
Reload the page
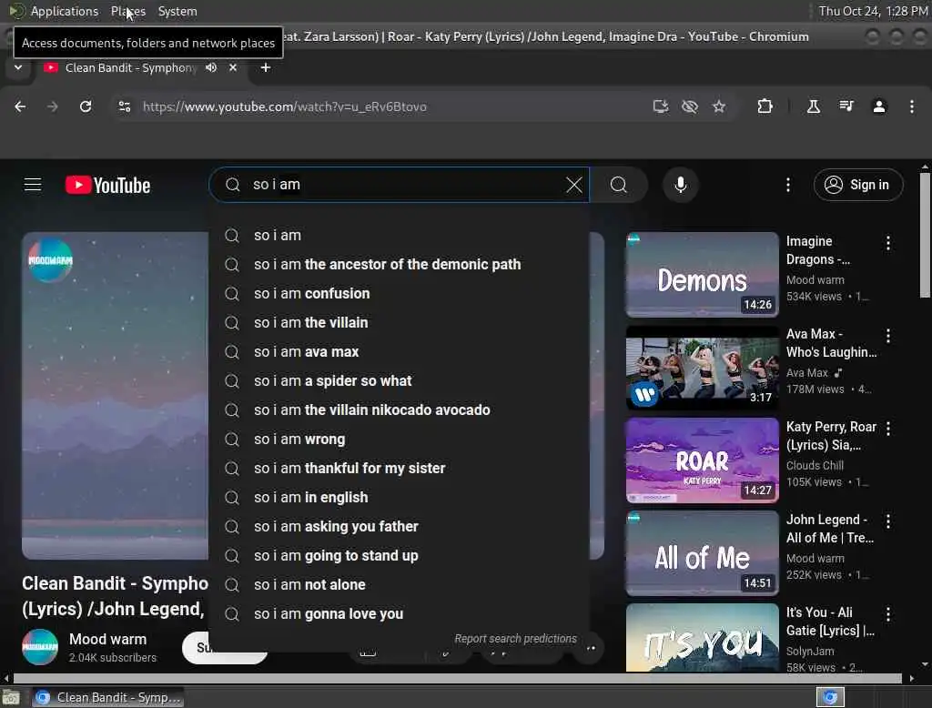click(86, 106)
